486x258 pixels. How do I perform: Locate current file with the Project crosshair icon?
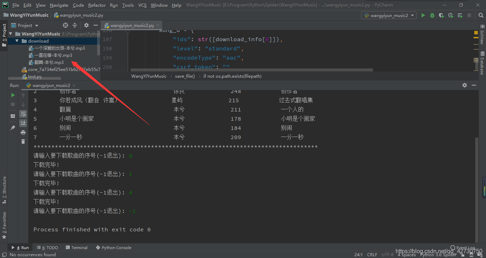[65, 25]
